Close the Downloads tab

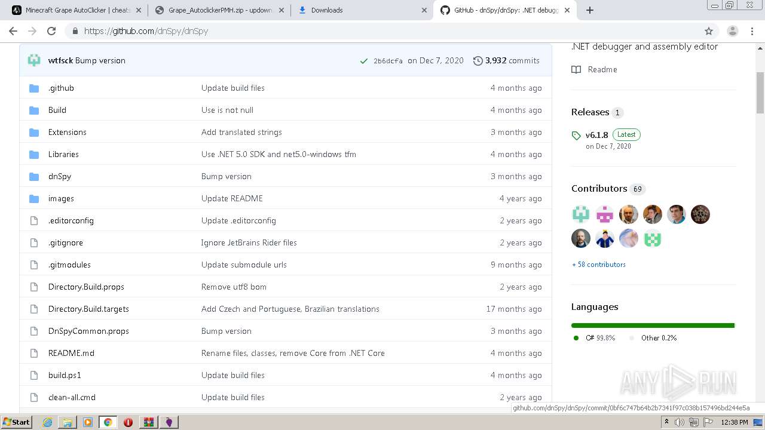pyautogui.click(x=424, y=10)
